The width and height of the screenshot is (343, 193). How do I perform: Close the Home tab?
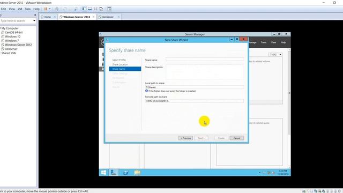coord(55,17)
